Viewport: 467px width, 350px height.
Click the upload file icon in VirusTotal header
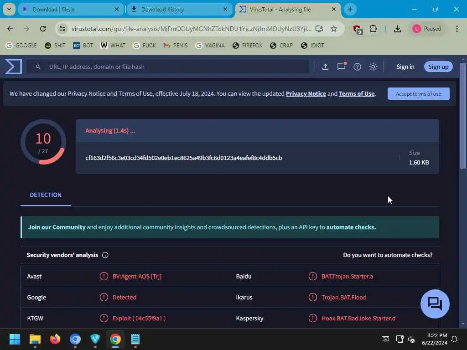point(325,67)
